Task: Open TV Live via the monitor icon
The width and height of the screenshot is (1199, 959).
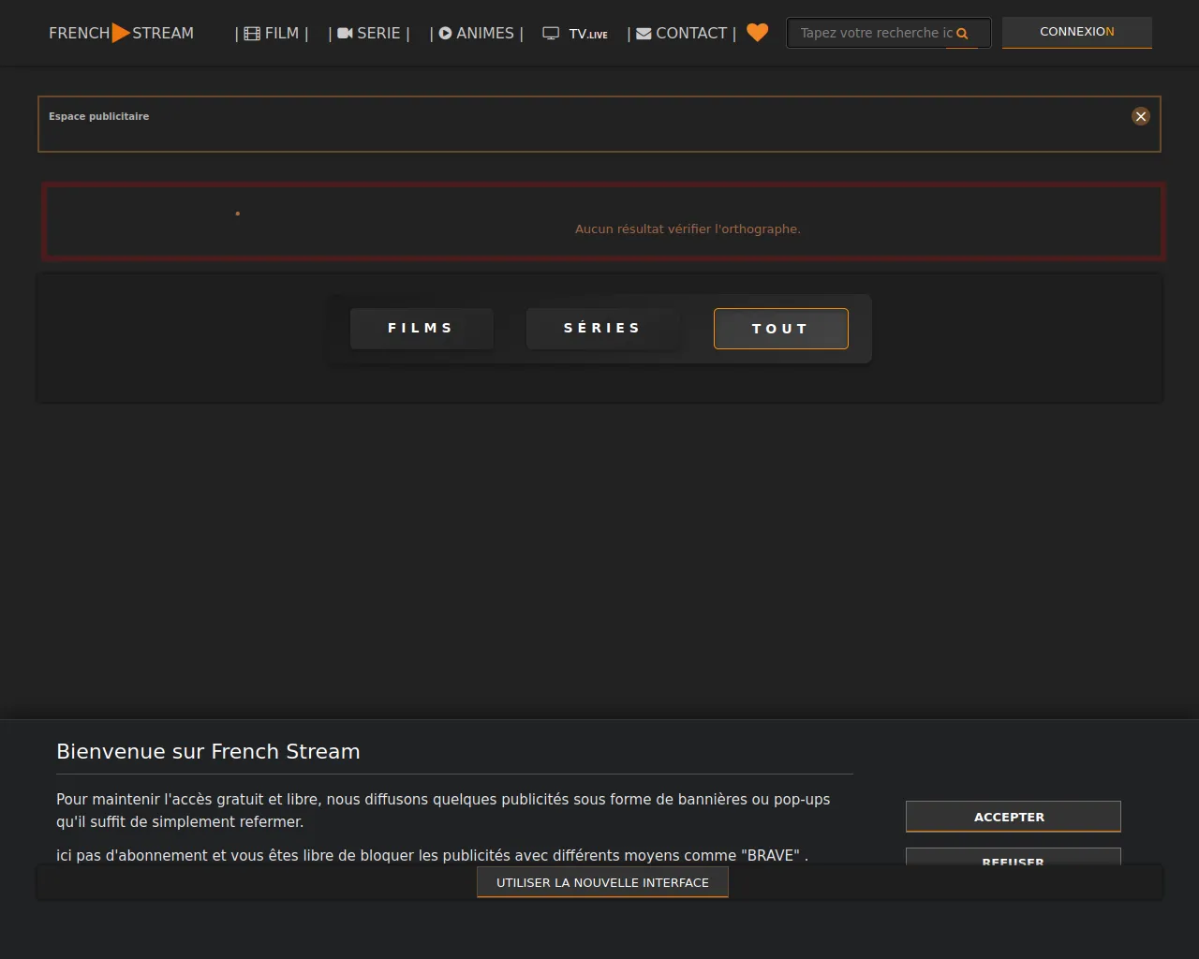Action: [x=551, y=34]
